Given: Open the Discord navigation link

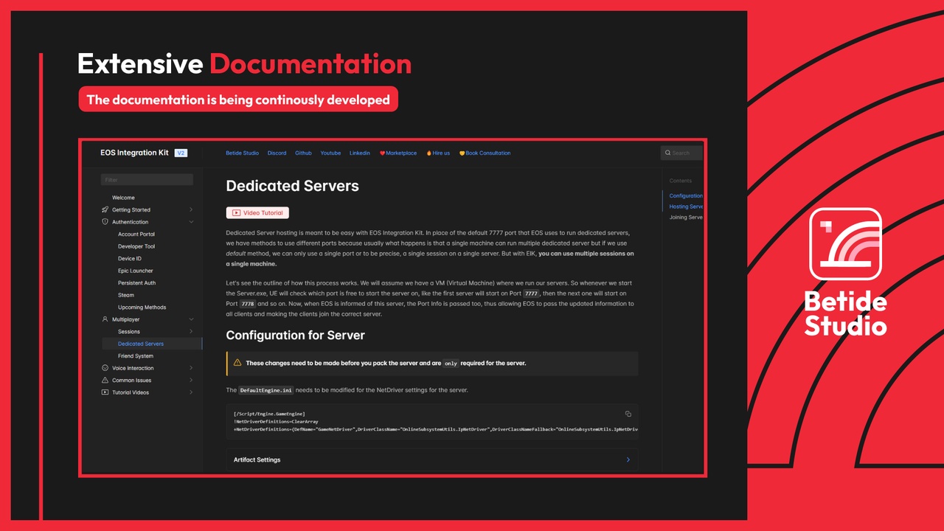Looking at the screenshot, I should 277,153.
